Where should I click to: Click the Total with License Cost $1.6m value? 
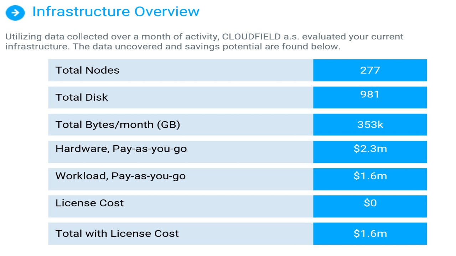click(x=370, y=234)
